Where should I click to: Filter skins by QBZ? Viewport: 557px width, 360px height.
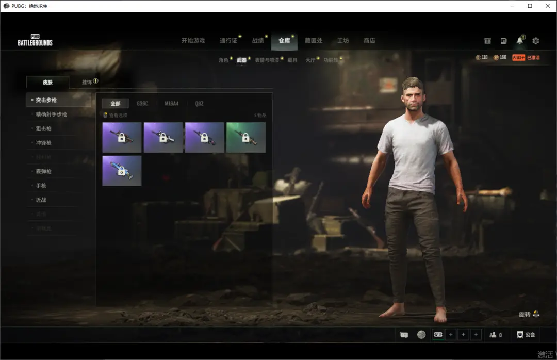pos(199,104)
